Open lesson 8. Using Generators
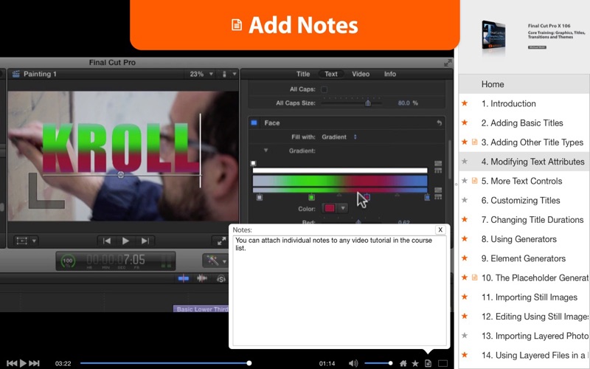Image resolution: width=590 pixels, height=369 pixels. [x=518, y=239]
